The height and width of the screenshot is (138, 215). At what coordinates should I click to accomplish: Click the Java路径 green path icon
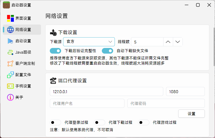coord(10,52)
